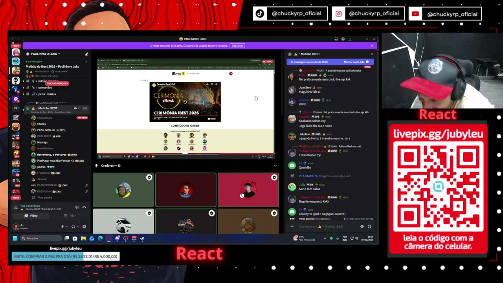Click the green download update icon

click(350, 39)
